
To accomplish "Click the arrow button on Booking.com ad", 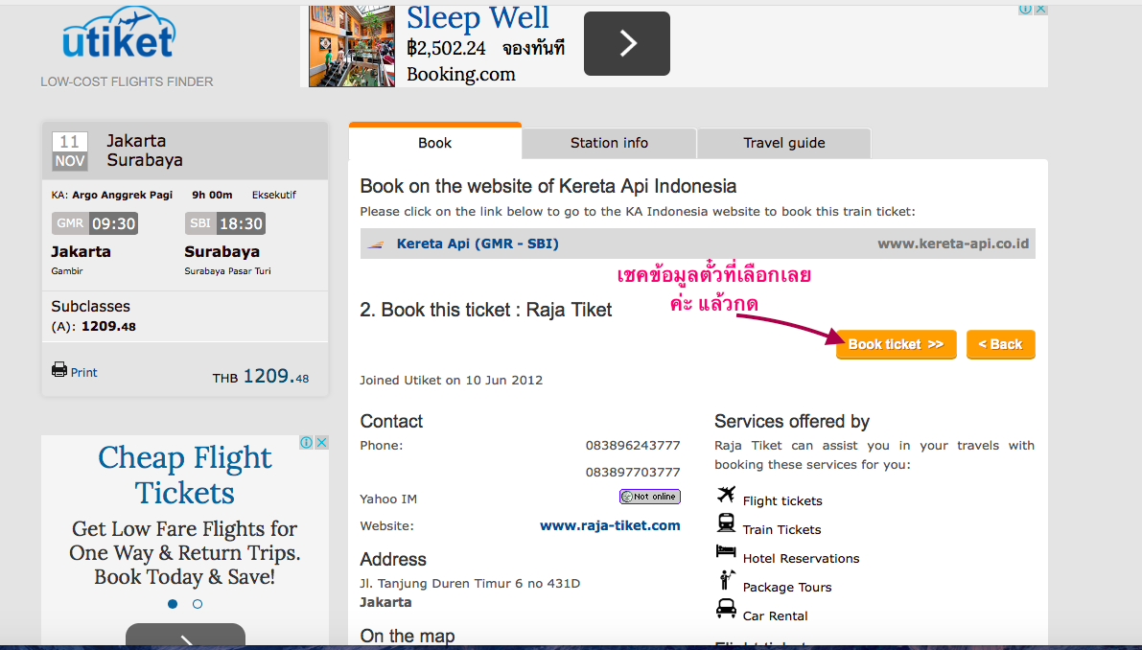I will pyautogui.click(x=627, y=44).
